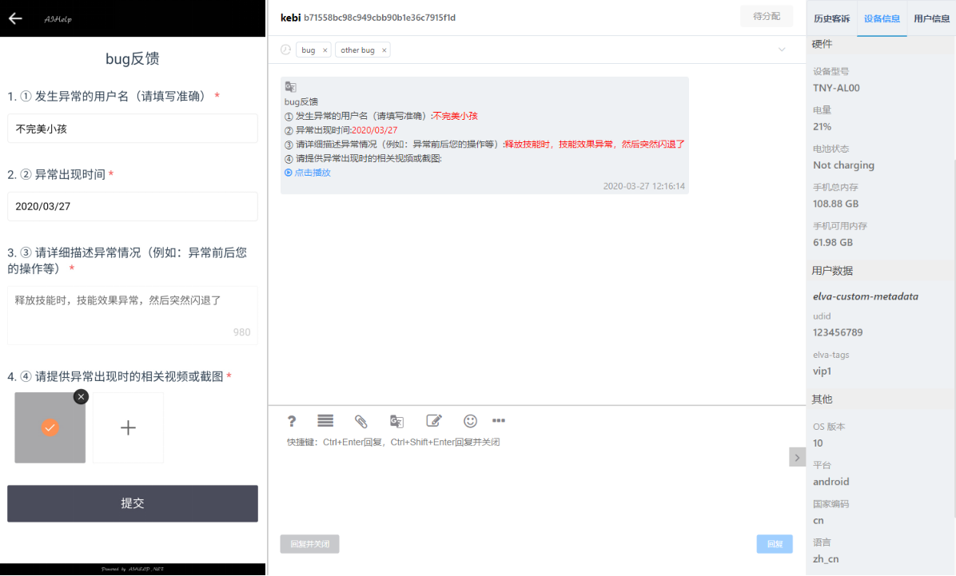Collapse the side panel with the arrow
This screenshot has height=576, width=956.
[797, 457]
